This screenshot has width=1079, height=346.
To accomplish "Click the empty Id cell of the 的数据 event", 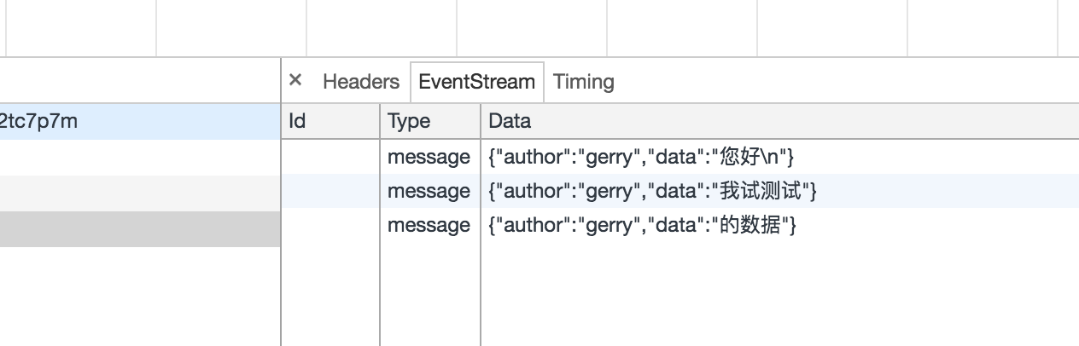I will pos(330,225).
